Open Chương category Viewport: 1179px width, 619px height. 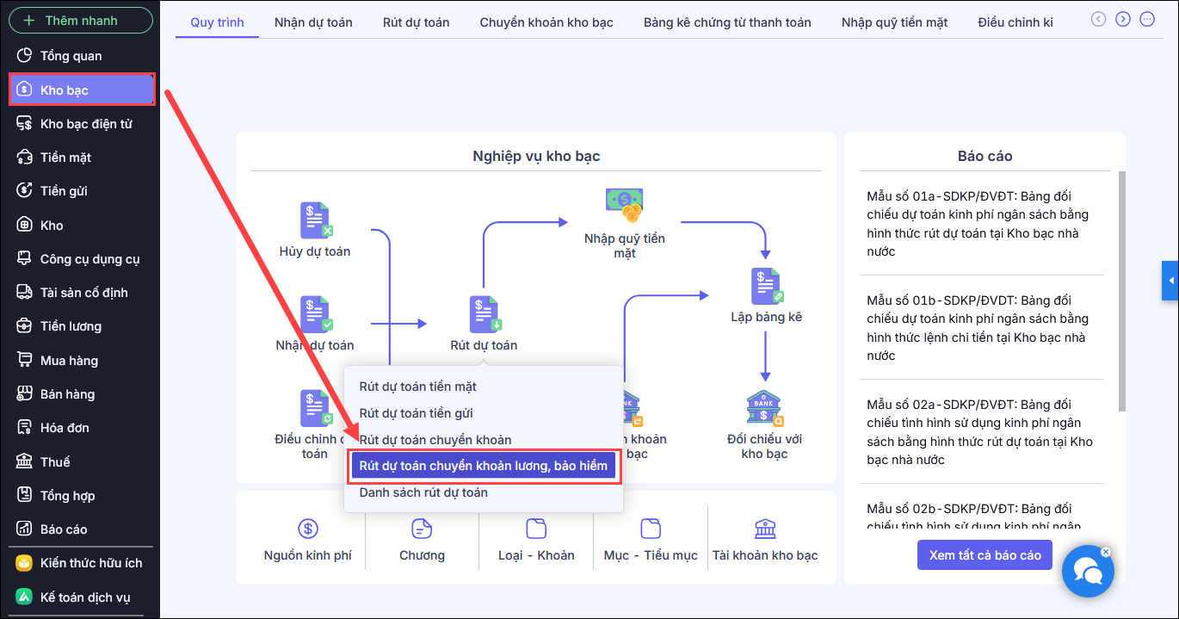422,540
